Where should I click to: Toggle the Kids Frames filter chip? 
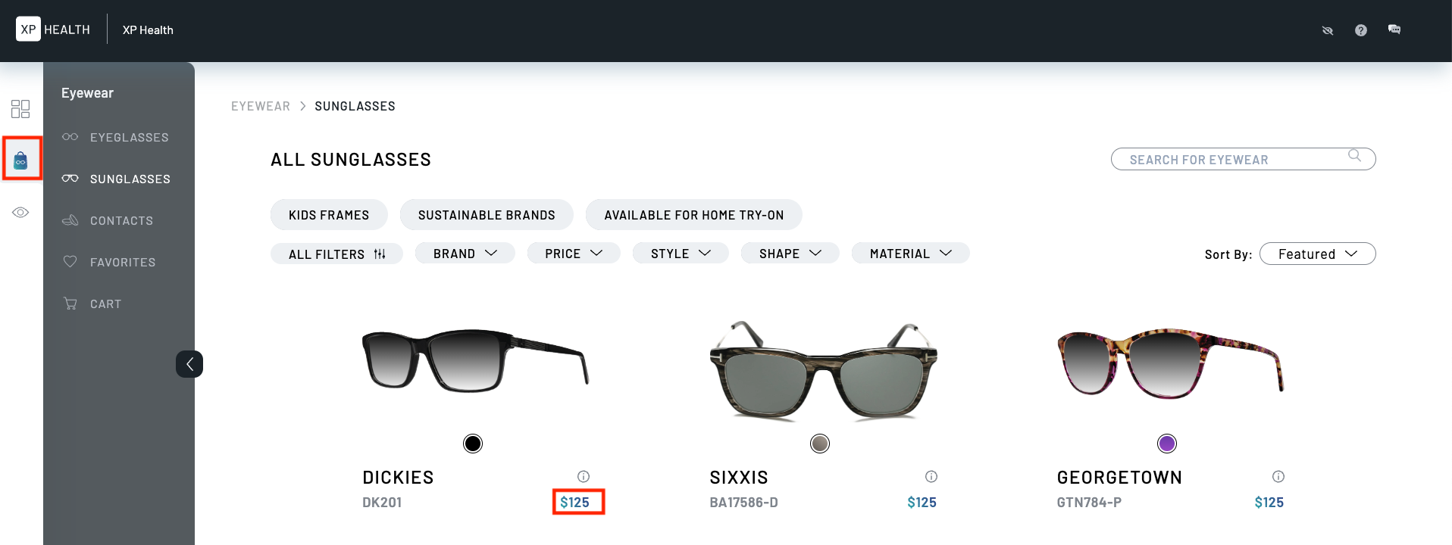point(329,215)
